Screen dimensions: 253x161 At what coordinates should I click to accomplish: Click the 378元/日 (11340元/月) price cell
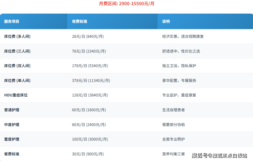(91, 81)
